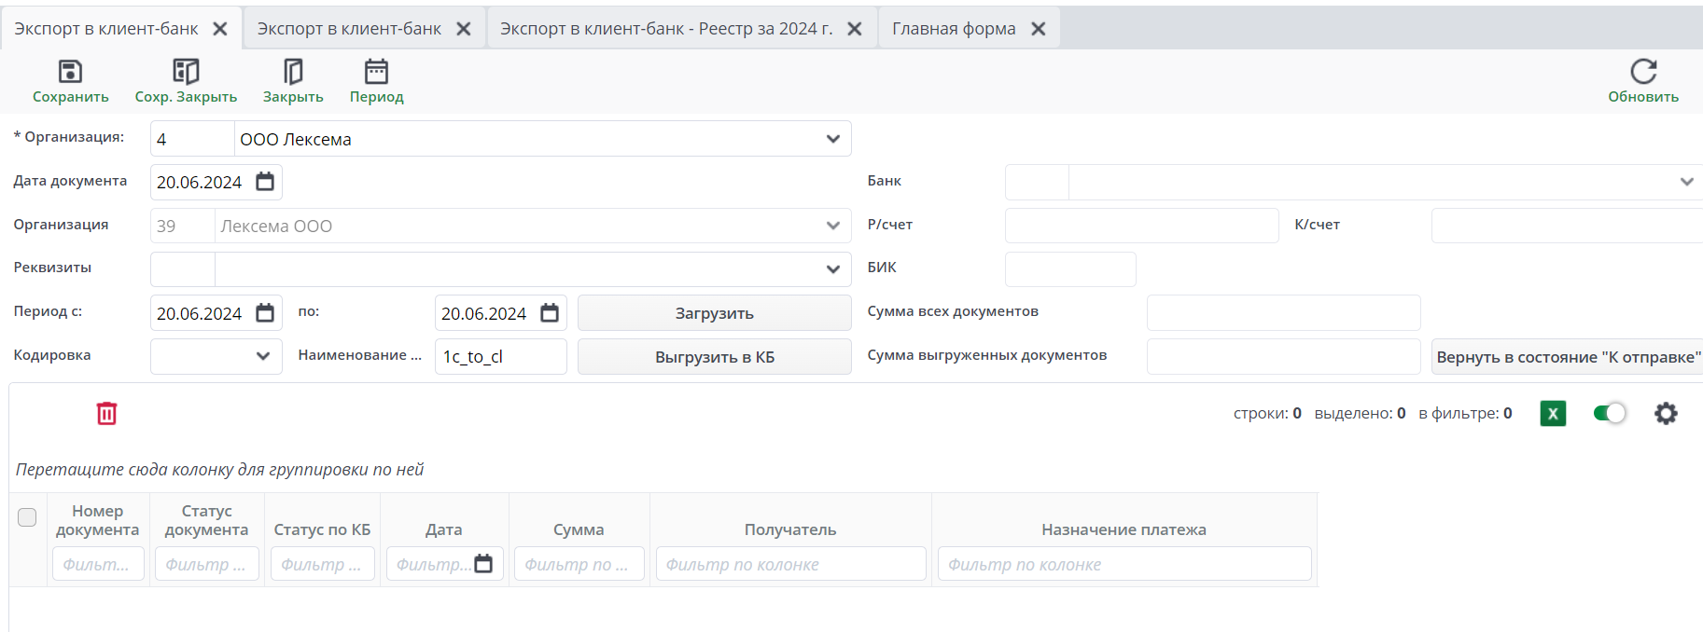Tick the select-all checkbox in table header

click(x=27, y=517)
